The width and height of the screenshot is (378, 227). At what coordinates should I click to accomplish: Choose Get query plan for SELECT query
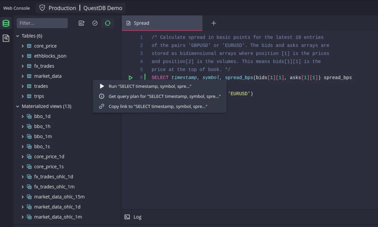tap(160, 96)
